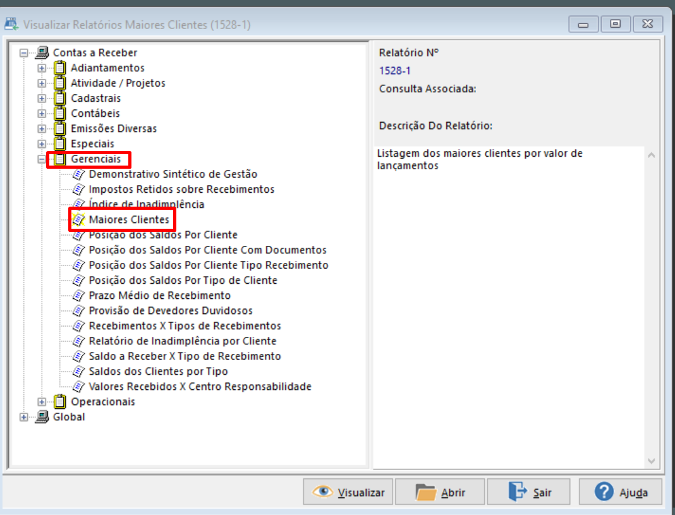Expand the Operacionais folder
The width and height of the screenshot is (675, 515).
tap(42, 402)
